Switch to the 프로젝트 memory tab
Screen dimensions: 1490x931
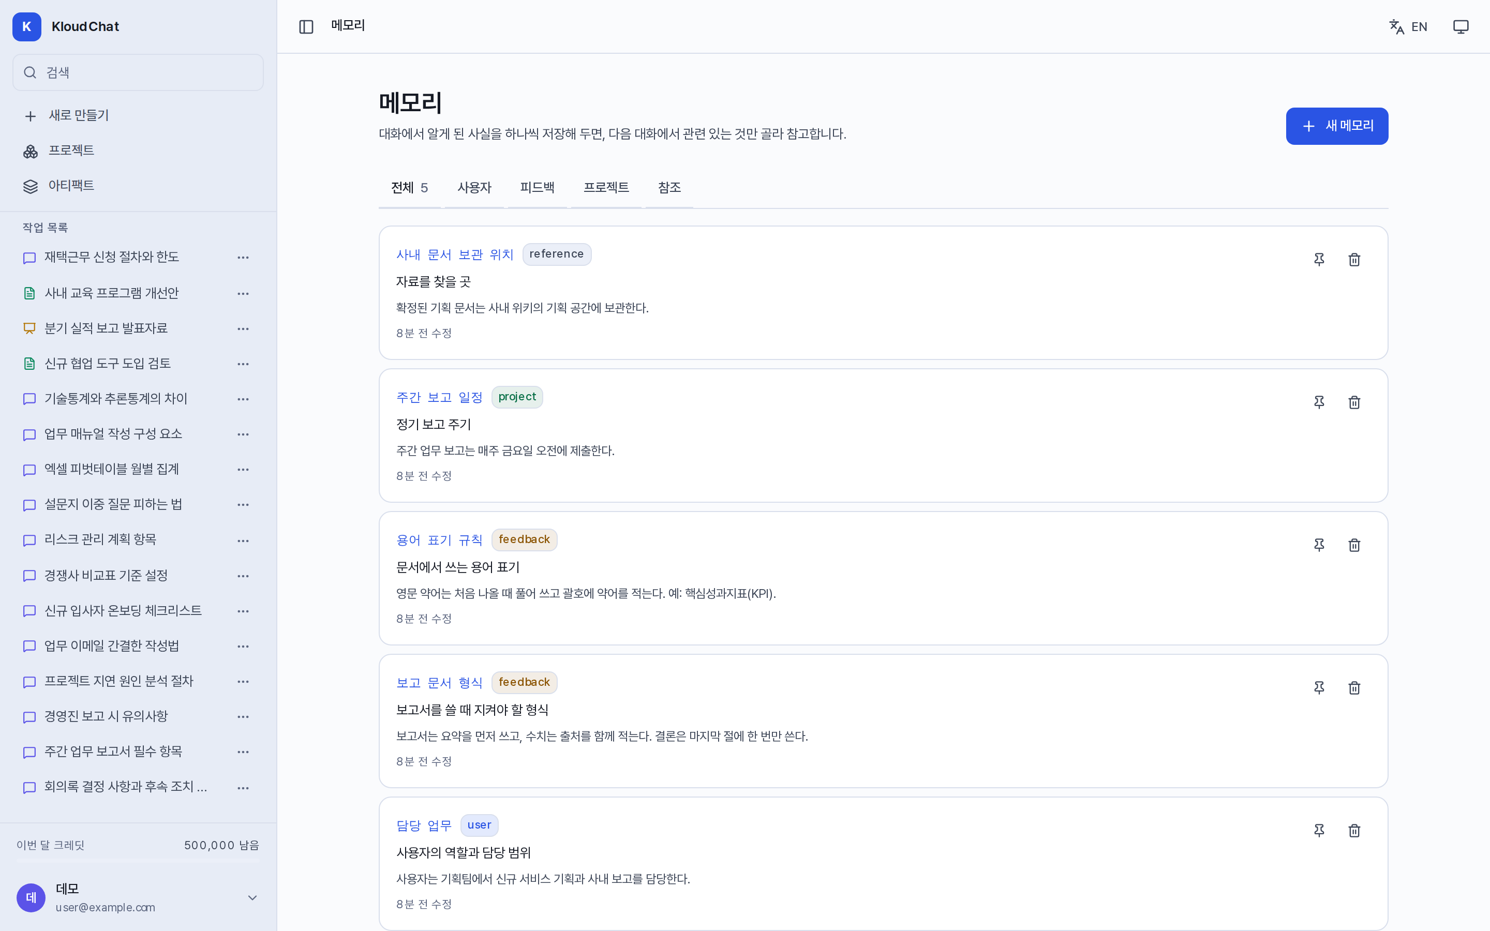tap(606, 188)
